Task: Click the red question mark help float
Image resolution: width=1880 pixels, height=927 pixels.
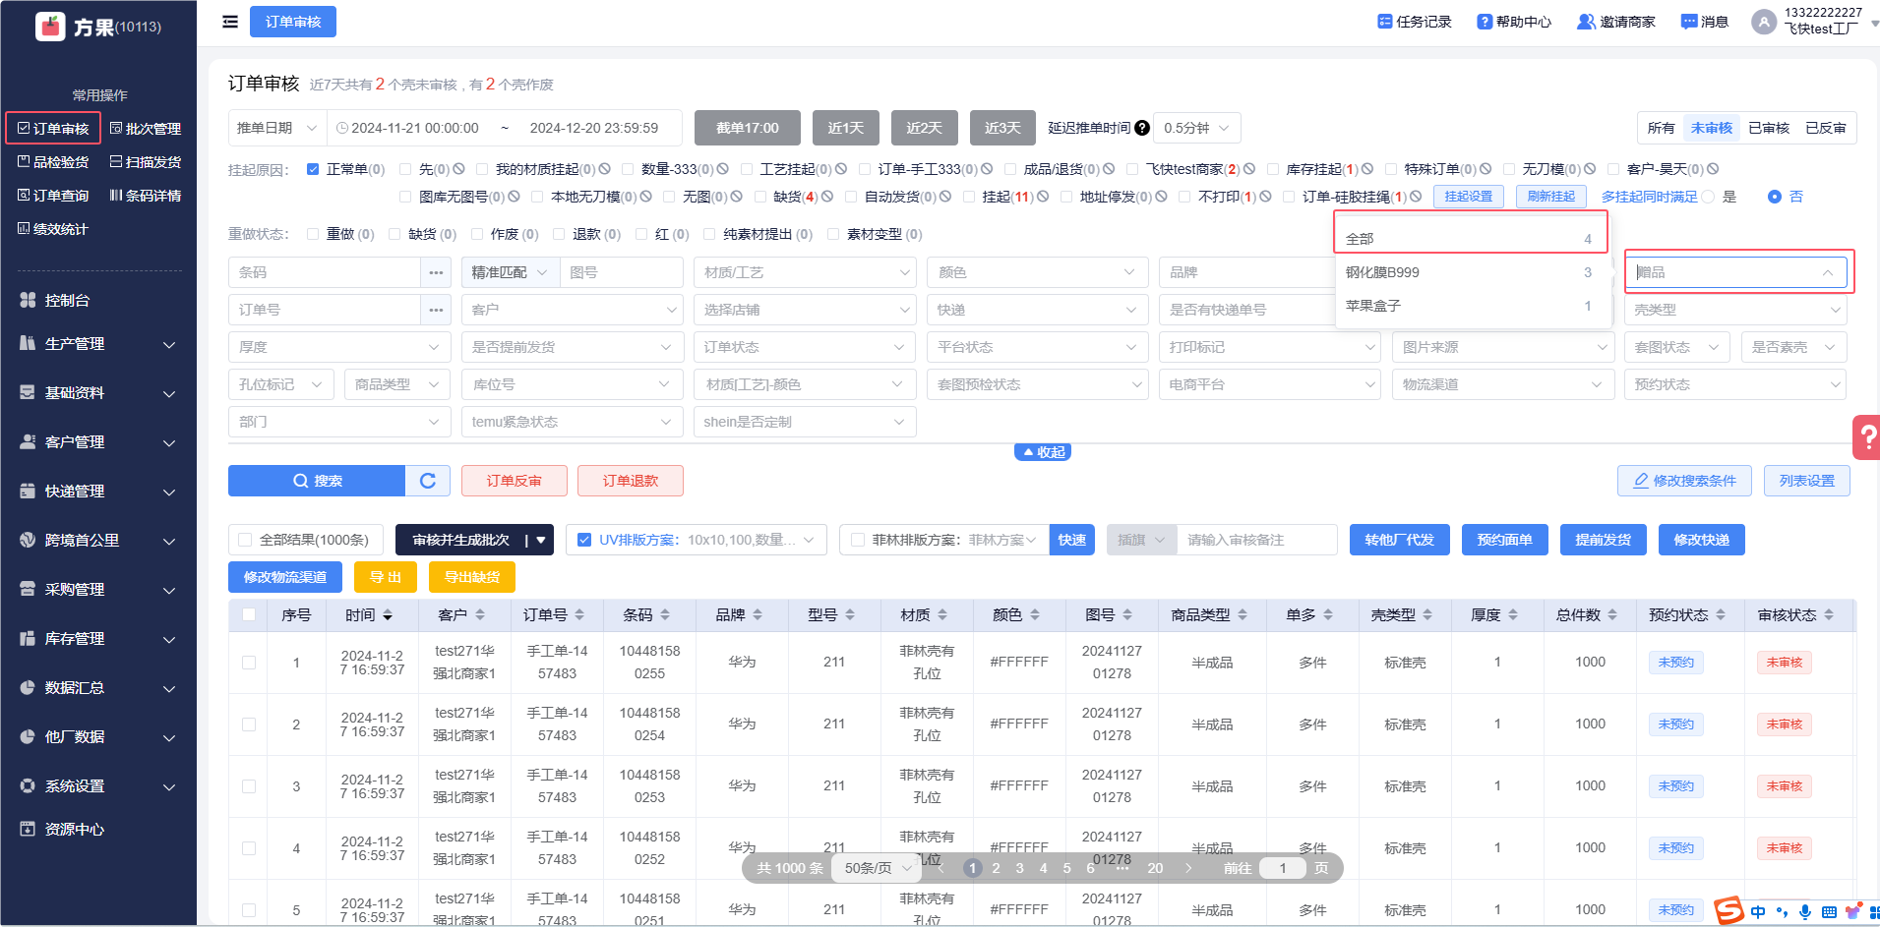Action: pyautogui.click(x=1866, y=437)
